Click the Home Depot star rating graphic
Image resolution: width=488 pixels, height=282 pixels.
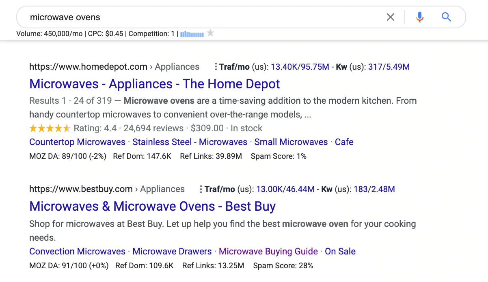pyautogui.click(x=50, y=128)
